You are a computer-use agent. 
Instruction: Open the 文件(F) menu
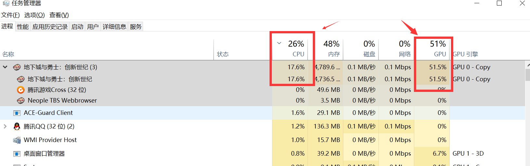[10, 15]
